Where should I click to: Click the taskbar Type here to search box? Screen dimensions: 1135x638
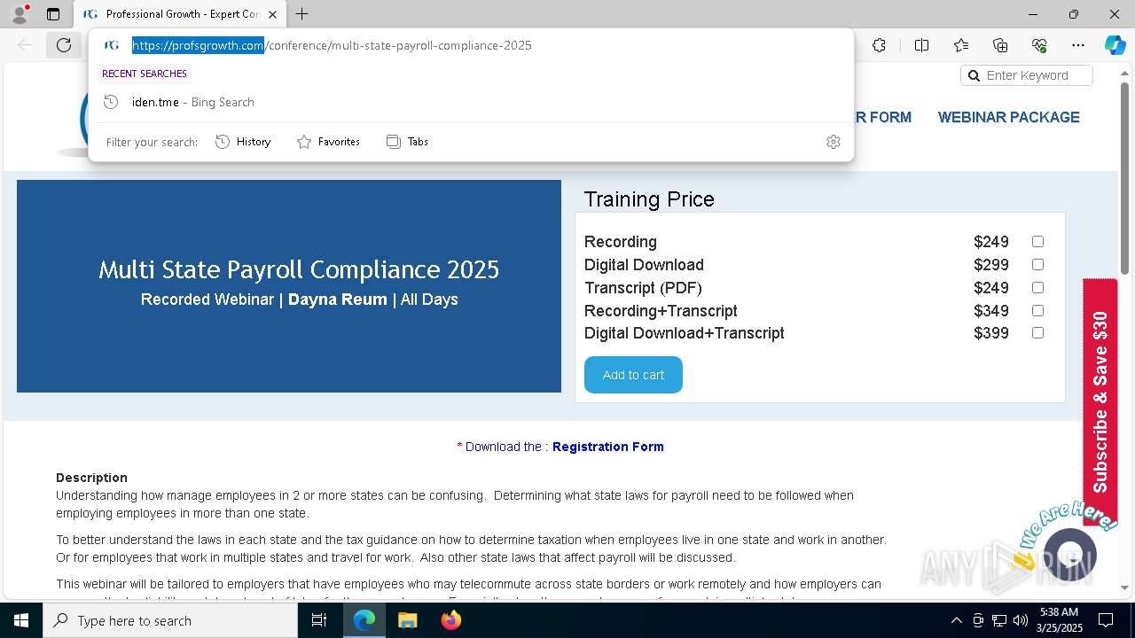[170, 620]
